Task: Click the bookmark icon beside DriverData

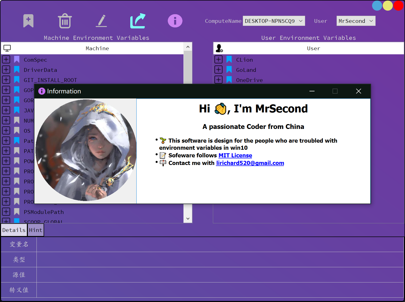Action: pos(17,70)
